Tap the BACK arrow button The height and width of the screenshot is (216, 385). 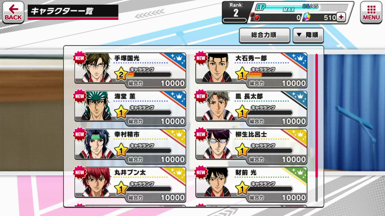(13, 12)
